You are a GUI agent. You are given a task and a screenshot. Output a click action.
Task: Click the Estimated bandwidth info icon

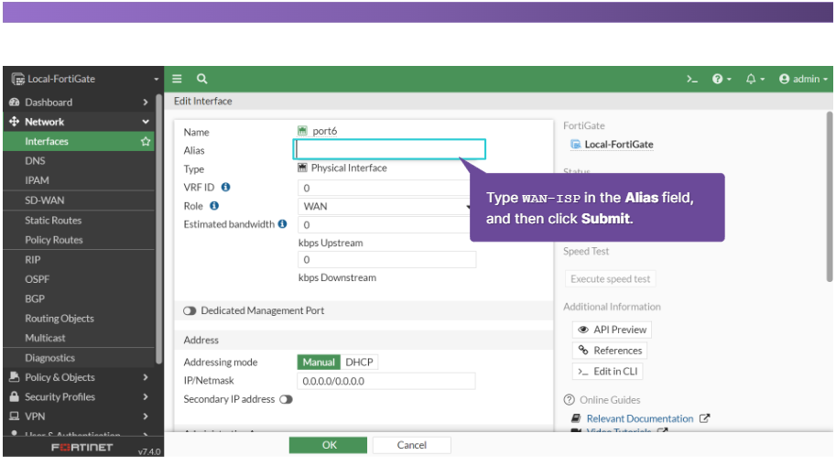pos(283,224)
